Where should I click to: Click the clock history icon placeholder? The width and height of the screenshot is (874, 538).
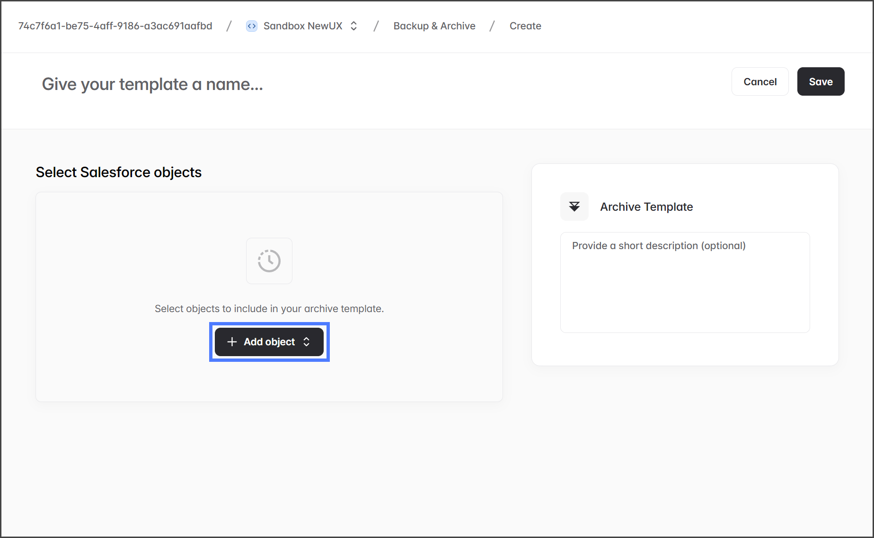click(269, 261)
